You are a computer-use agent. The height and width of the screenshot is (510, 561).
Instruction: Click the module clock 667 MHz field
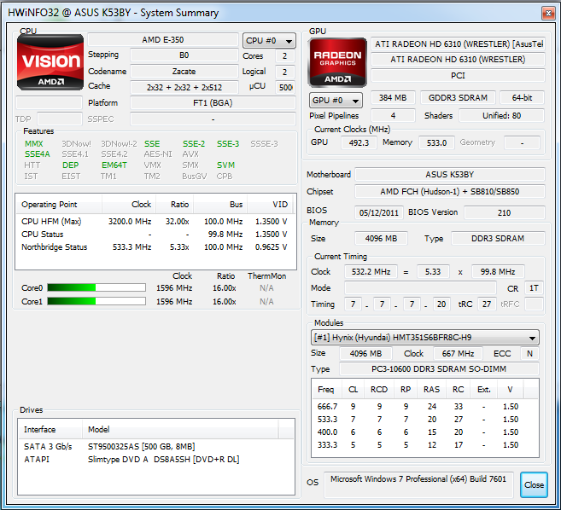(458, 353)
